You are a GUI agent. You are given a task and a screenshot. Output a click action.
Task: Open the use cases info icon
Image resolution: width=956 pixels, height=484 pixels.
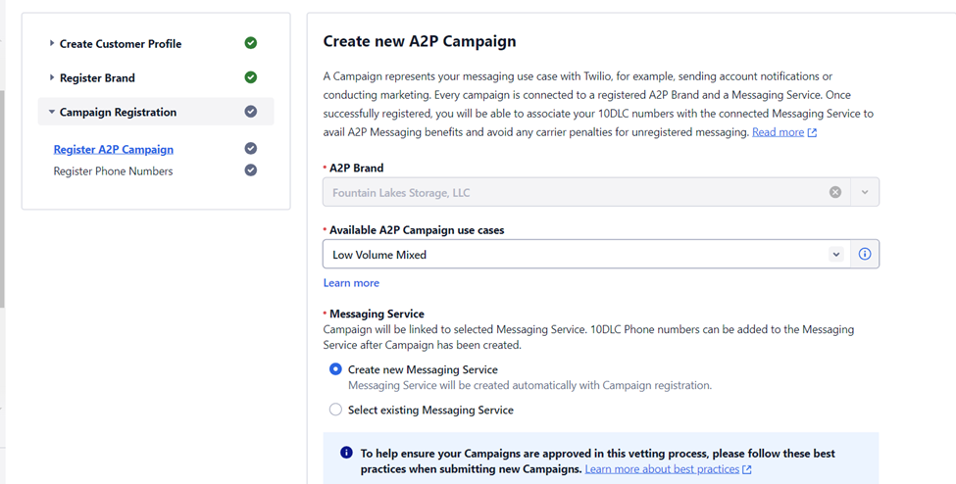[865, 254]
